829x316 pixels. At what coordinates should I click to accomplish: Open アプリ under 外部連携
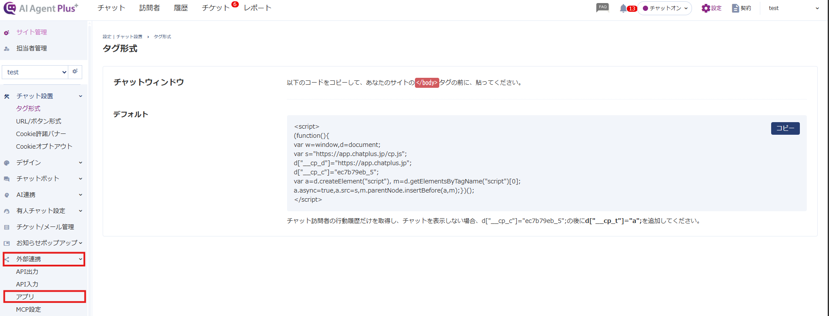coord(25,297)
